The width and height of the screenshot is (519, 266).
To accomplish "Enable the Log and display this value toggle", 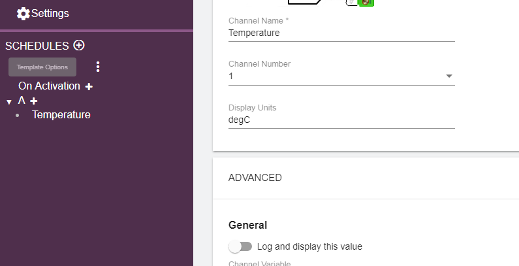I will [x=240, y=246].
